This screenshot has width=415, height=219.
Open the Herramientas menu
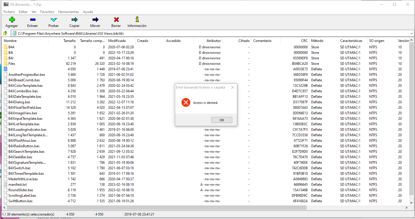[68, 12]
